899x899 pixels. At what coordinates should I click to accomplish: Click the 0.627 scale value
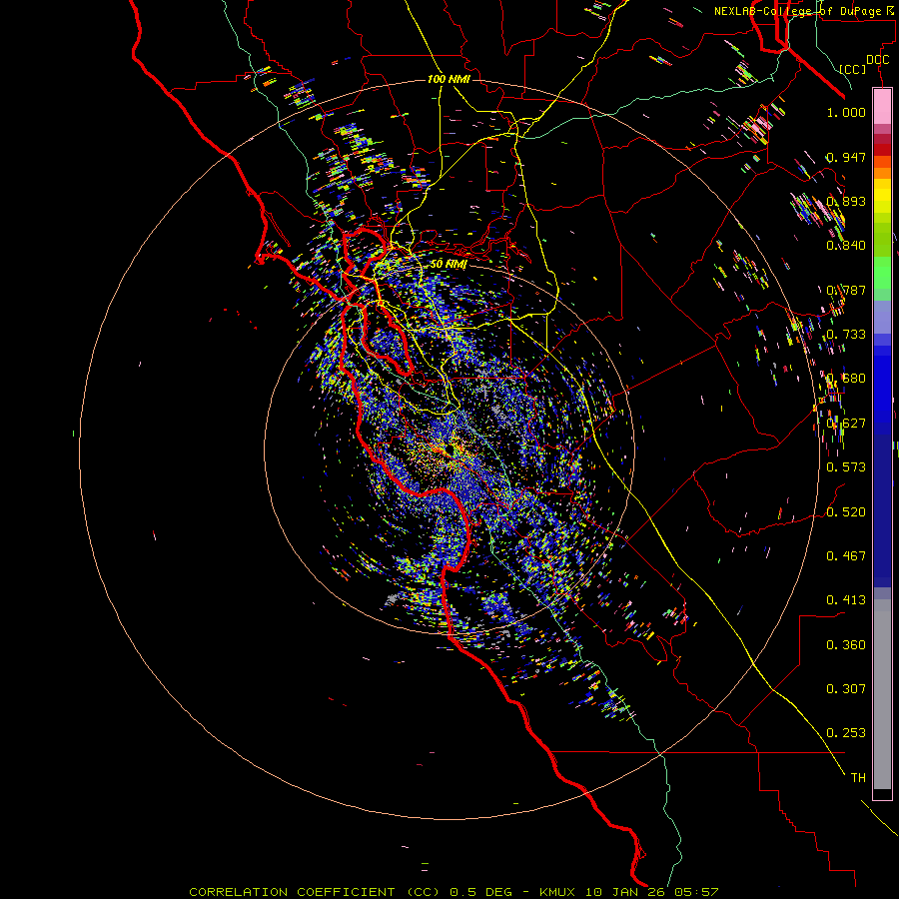(x=846, y=424)
